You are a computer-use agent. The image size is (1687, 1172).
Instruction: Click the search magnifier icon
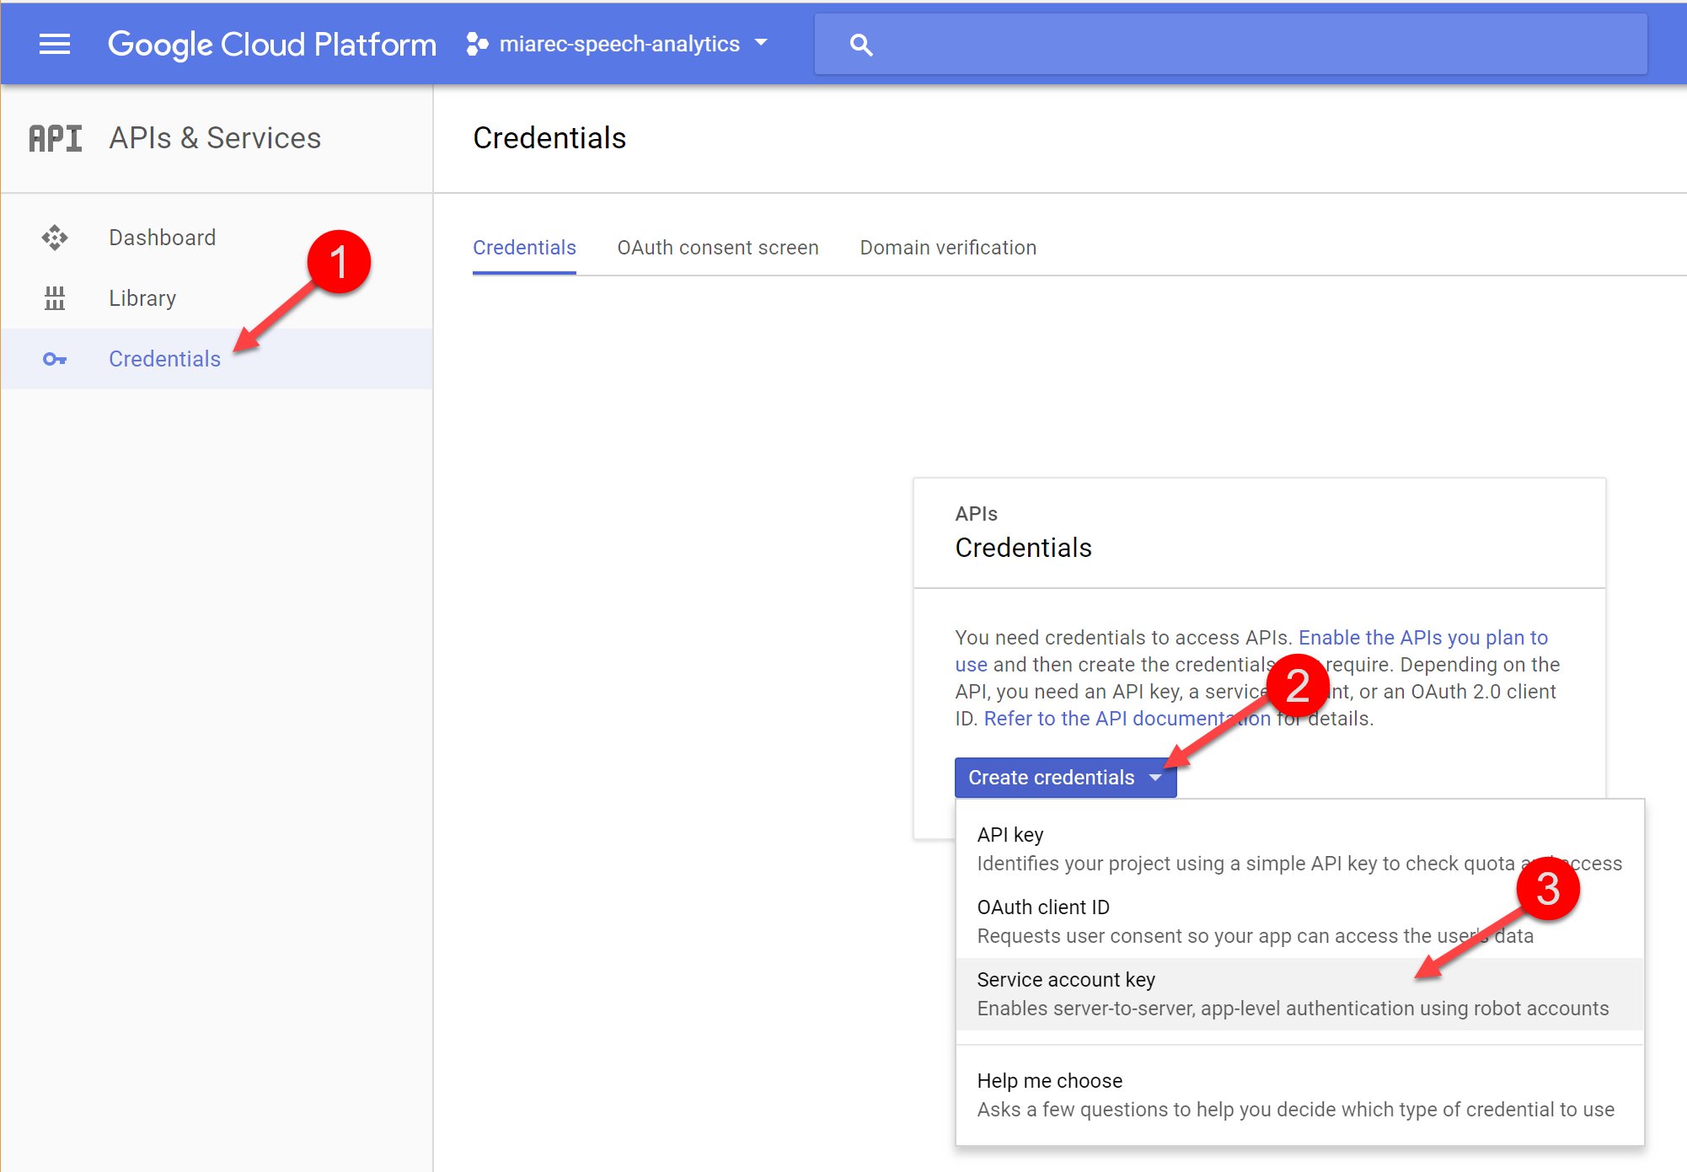[x=860, y=45]
